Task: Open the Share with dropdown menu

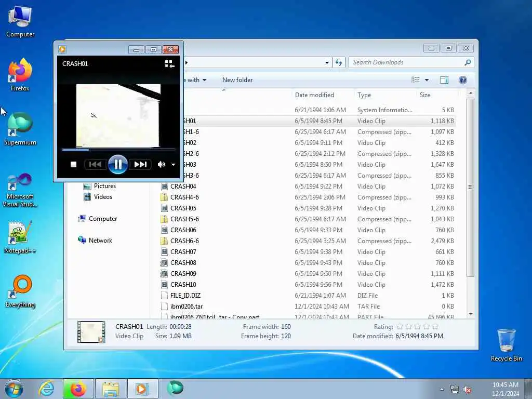Action: click(194, 80)
